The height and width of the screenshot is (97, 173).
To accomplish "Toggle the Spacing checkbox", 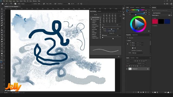I will [103, 35].
